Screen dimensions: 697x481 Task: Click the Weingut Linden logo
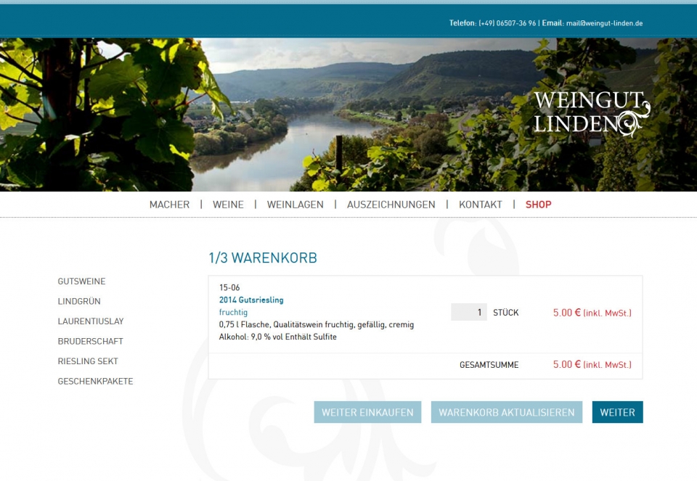tap(592, 113)
